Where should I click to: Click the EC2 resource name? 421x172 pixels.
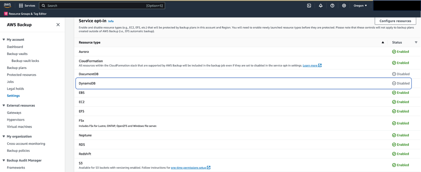(82, 102)
